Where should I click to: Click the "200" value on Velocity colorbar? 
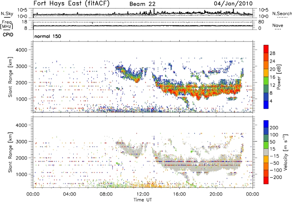point(274,128)
